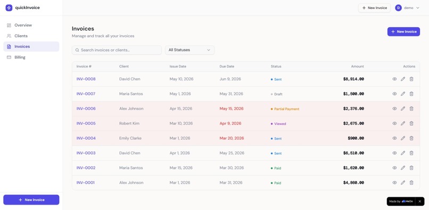The image size is (429, 210).
Task: Edit invoice INV-0001 with the pencil icon
Action: [403, 182]
